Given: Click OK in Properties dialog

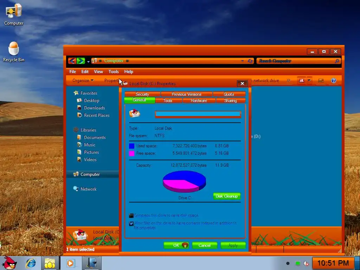Looking at the screenshot, I should click(x=176, y=245).
